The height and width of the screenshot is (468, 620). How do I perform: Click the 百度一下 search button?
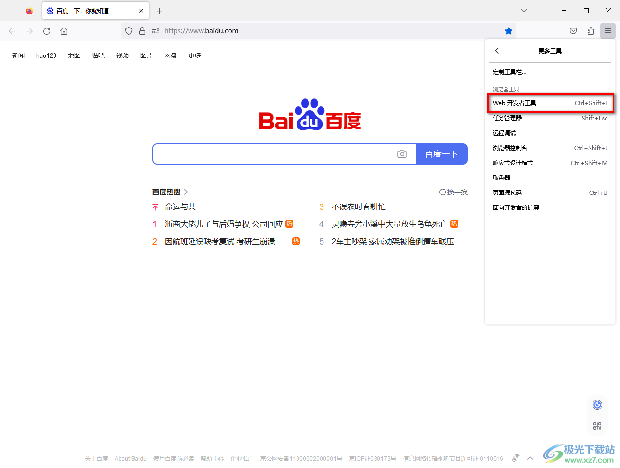(x=442, y=154)
